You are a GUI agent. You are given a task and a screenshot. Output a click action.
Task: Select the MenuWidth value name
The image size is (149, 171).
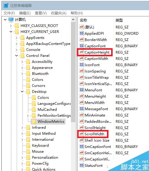pyautogui.click(x=95, y=103)
